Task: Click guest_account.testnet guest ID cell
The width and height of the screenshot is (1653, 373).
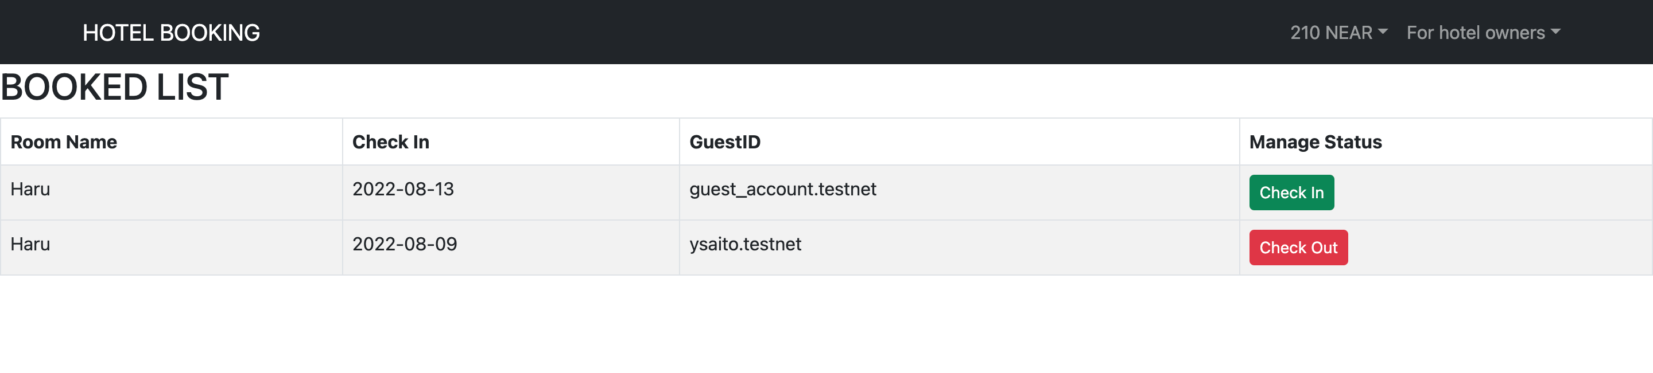Action: [959, 193]
